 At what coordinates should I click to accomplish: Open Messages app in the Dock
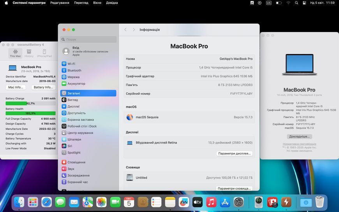click(60, 202)
